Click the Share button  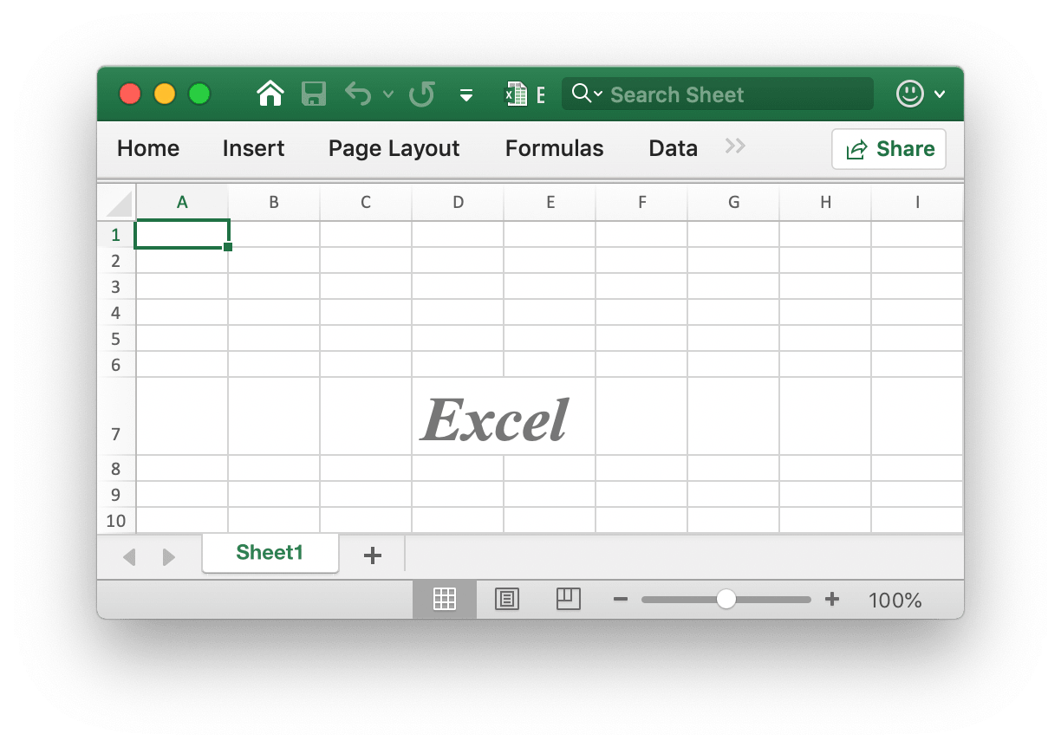(889, 149)
